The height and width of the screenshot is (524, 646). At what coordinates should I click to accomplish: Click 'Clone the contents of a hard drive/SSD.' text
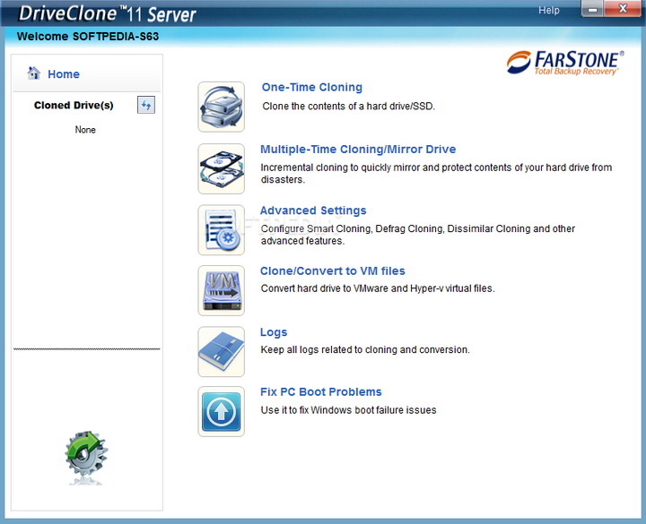click(x=348, y=106)
